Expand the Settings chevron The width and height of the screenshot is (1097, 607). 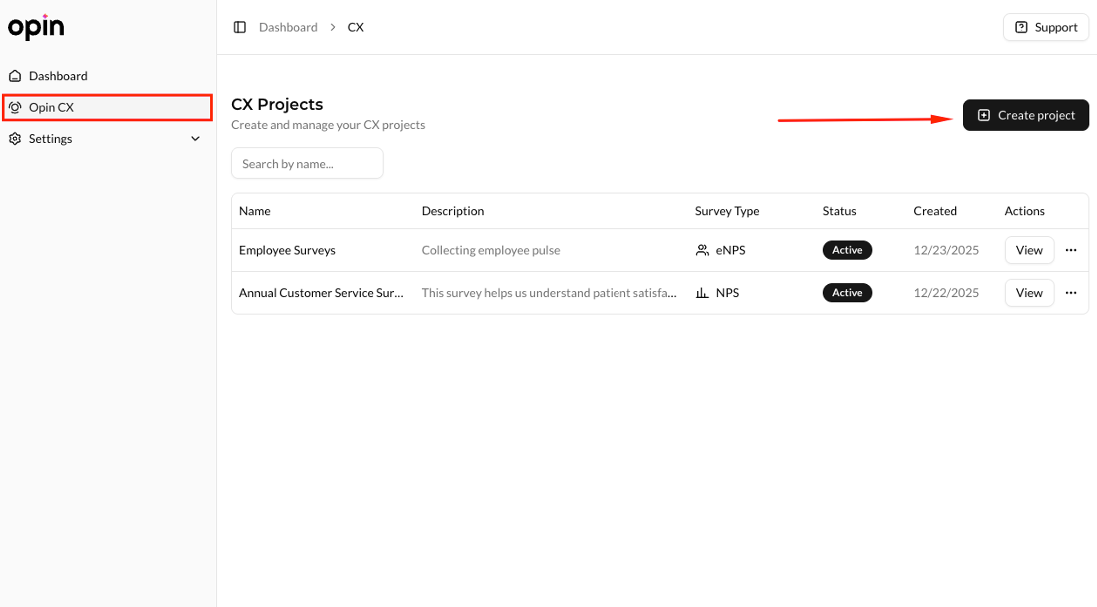(195, 139)
